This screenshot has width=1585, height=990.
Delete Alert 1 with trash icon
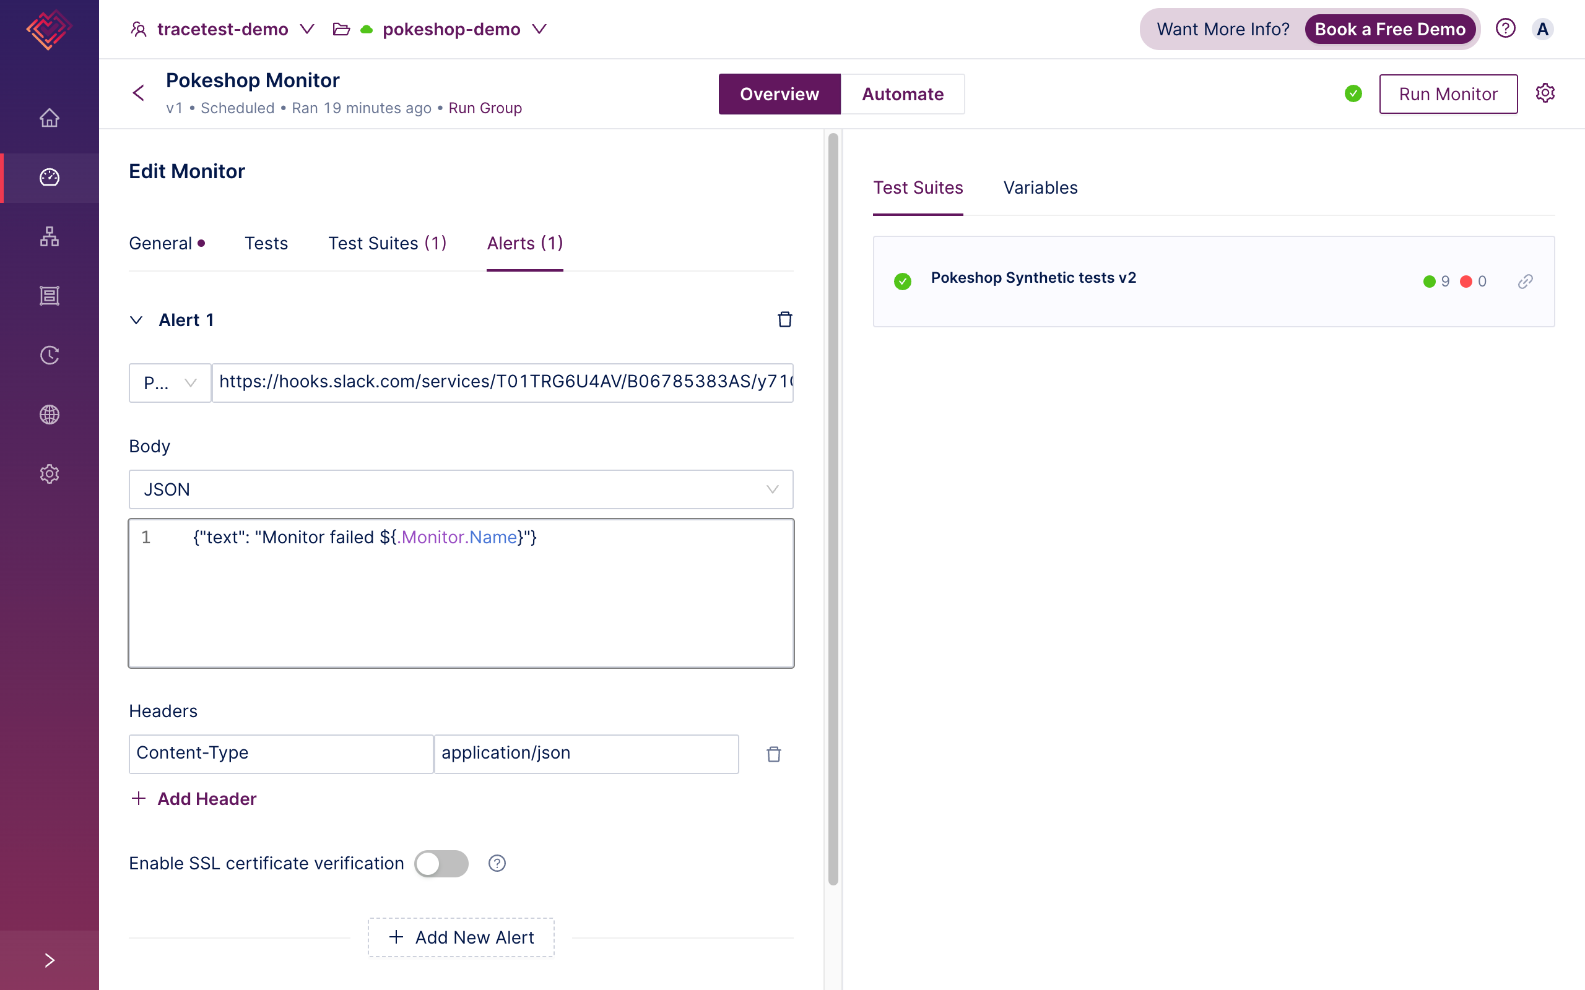pos(784,319)
